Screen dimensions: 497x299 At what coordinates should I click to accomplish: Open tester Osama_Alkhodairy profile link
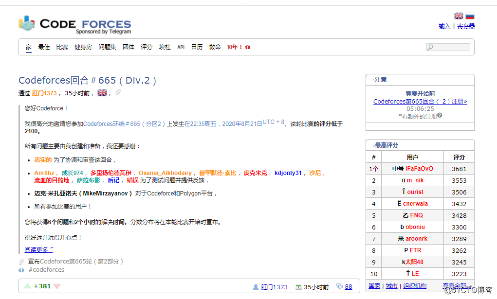pyautogui.click(x=165, y=173)
